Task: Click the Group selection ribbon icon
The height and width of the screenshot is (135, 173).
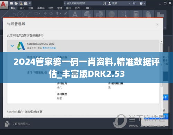Action: (124, 14)
